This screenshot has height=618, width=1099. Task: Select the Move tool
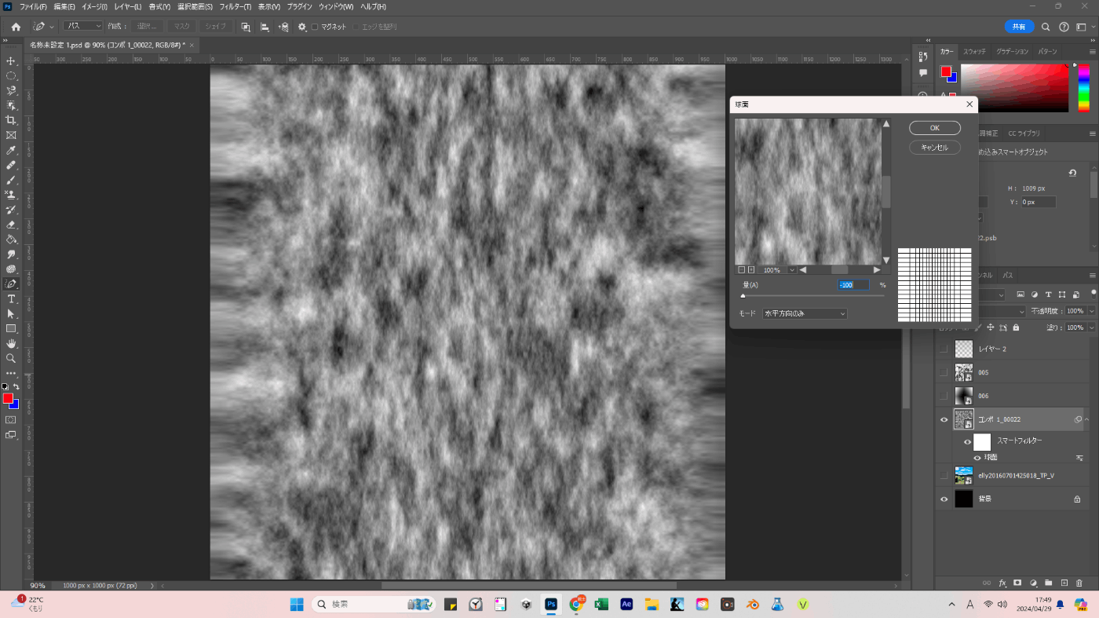tap(11, 61)
